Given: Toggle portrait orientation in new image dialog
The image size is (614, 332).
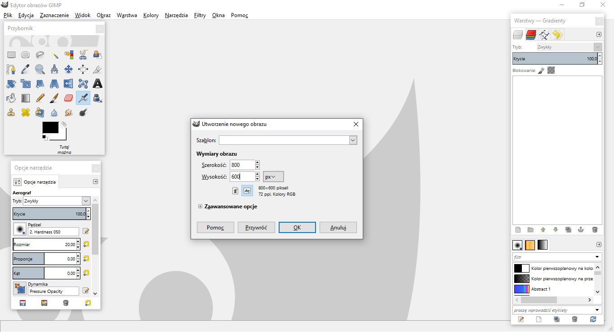Looking at the screenshot, I should [x=235, y=191].
